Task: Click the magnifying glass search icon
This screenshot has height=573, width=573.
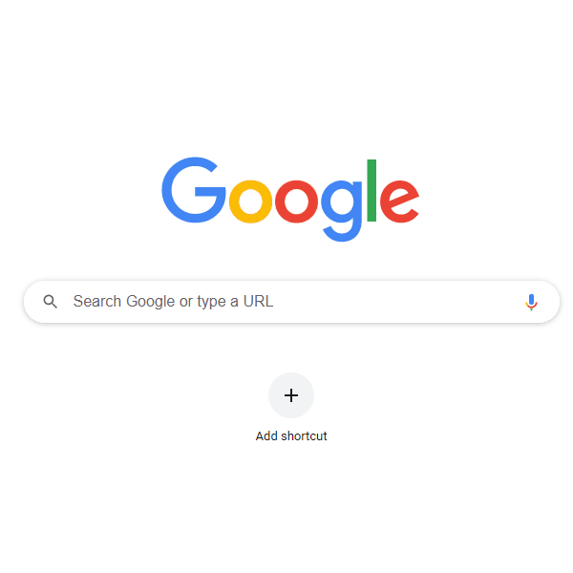Action: click(x=50, y=302)
